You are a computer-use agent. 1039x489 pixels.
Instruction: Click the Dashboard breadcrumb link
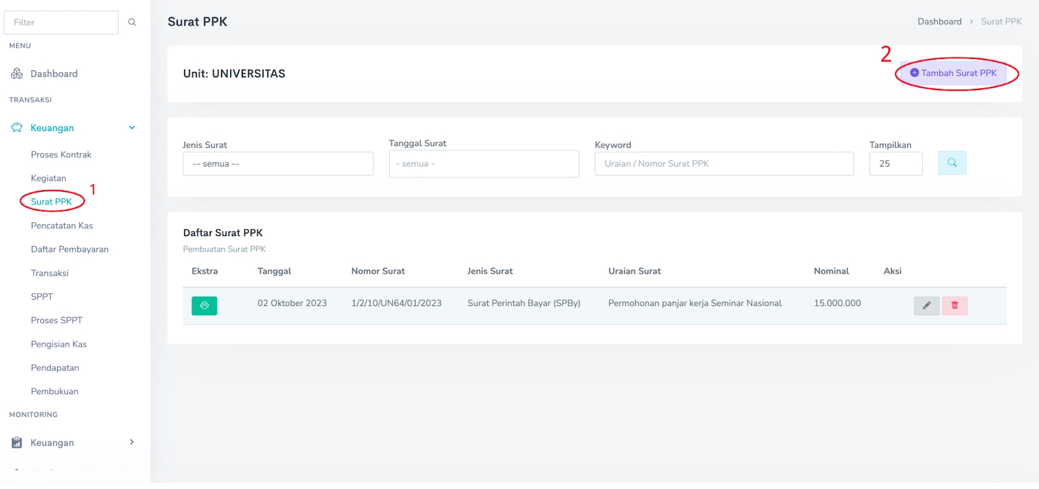[939, 21]
